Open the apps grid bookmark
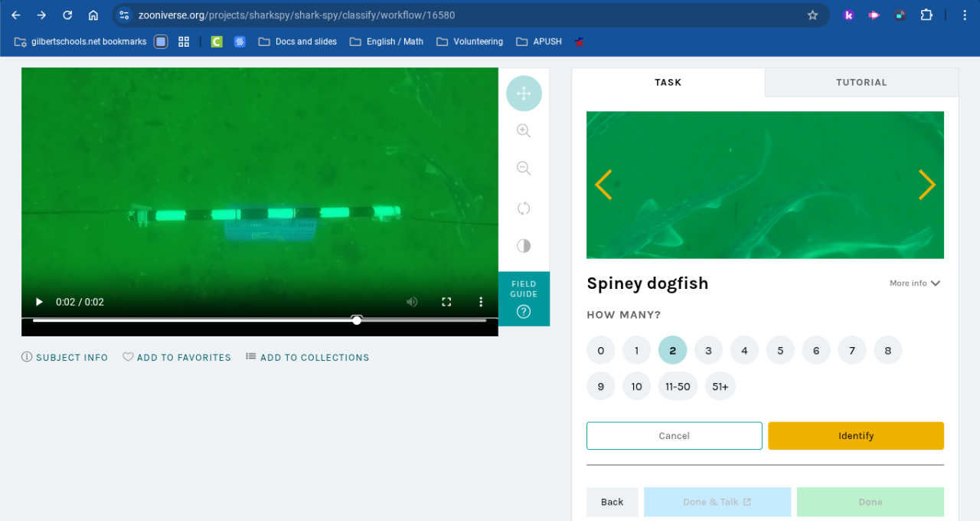 coord(184,41)
